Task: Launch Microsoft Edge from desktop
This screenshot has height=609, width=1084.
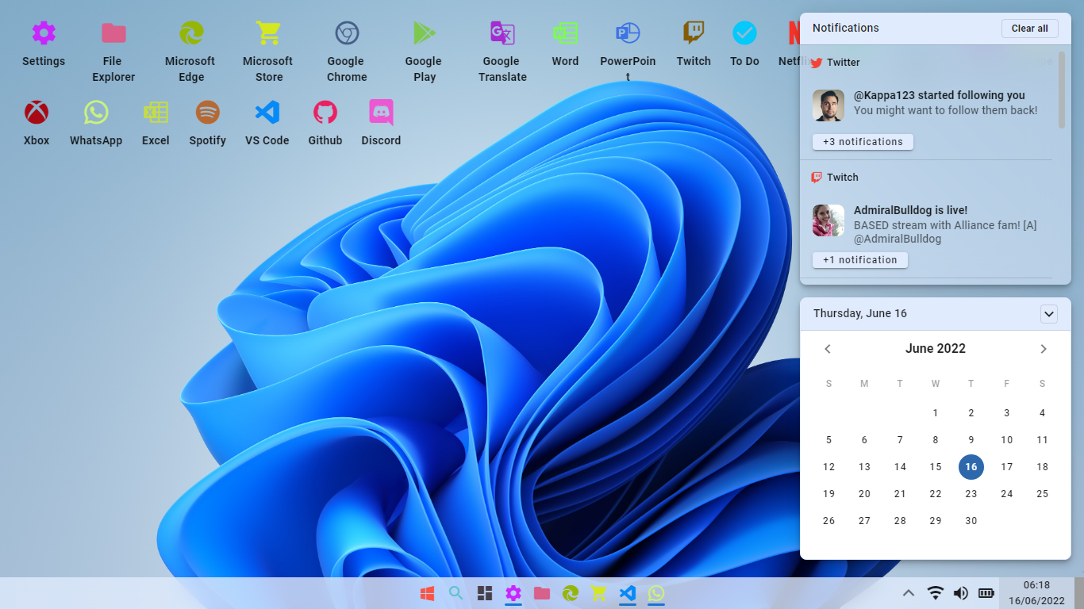Action: tap(190, 52)
